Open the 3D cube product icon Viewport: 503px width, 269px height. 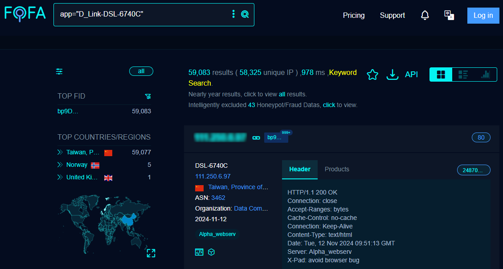click(x=211, y=252)
